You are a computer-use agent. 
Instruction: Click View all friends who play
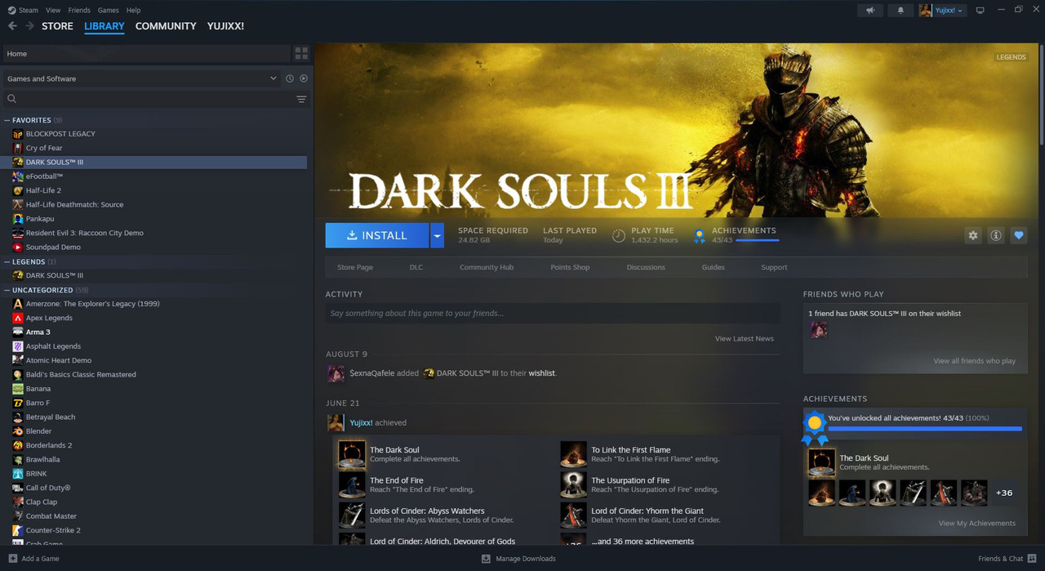coord(975,361)
